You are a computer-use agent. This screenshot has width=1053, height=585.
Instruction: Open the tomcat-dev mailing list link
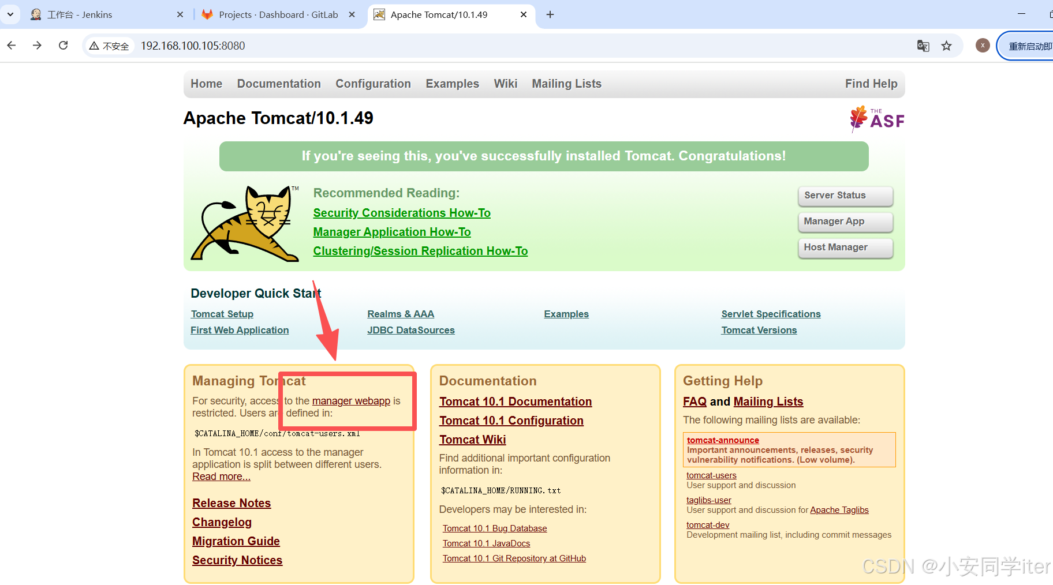[x=708, y=525]
